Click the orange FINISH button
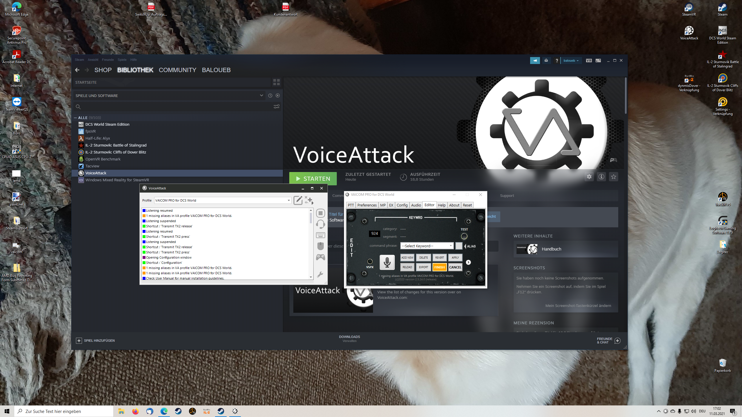Image resolution: width=742 pixels, height=417 pixels. (439, 267)
